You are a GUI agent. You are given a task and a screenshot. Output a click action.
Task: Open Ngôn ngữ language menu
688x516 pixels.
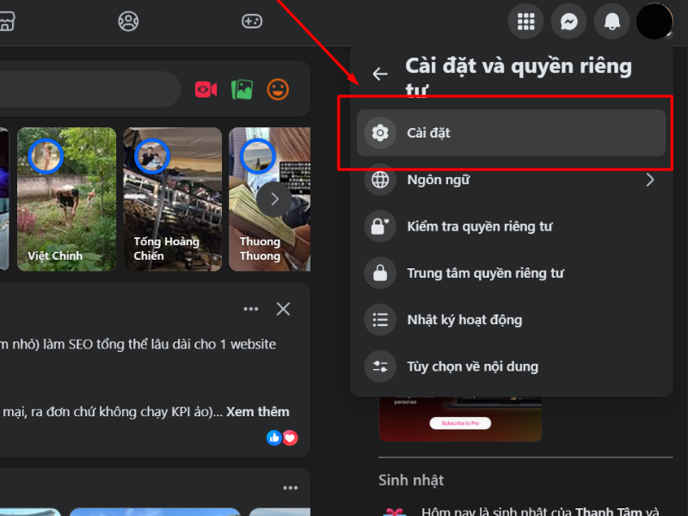511,180
